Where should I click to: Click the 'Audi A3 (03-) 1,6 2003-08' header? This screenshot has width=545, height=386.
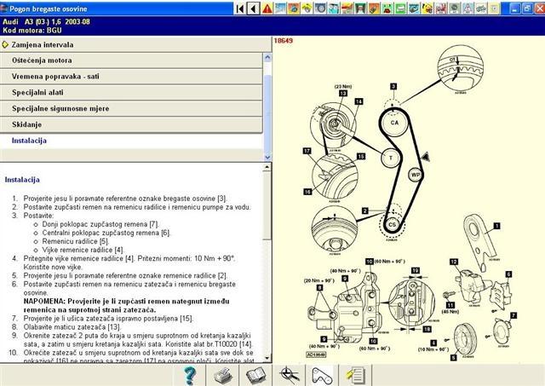click(46, 21)
